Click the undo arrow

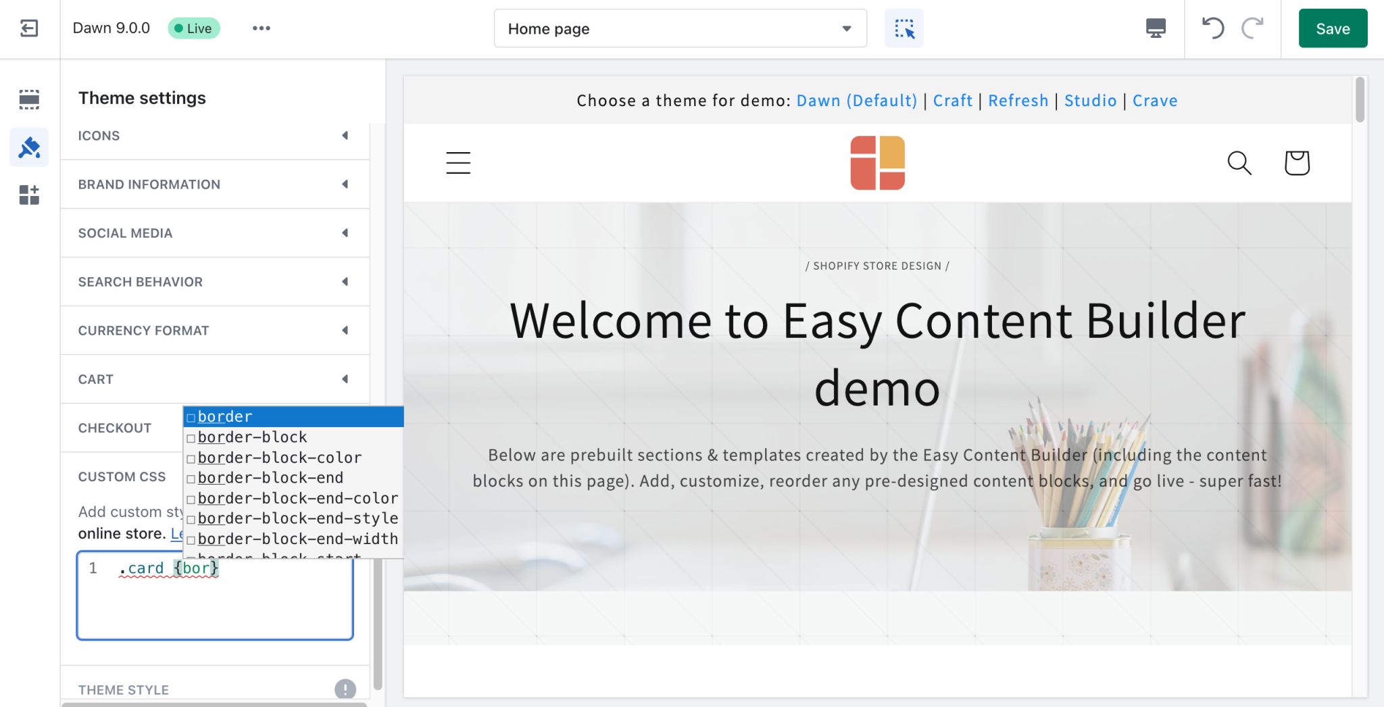coord(1212,28)
